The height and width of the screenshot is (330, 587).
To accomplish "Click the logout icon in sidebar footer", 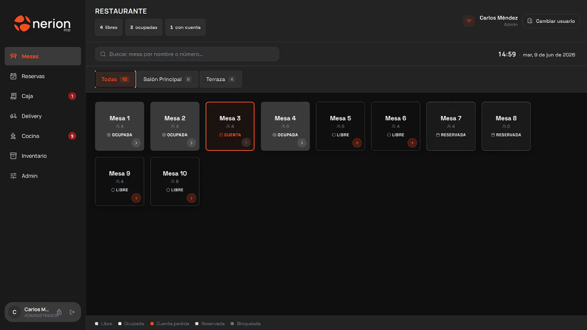I will (72, 312).
